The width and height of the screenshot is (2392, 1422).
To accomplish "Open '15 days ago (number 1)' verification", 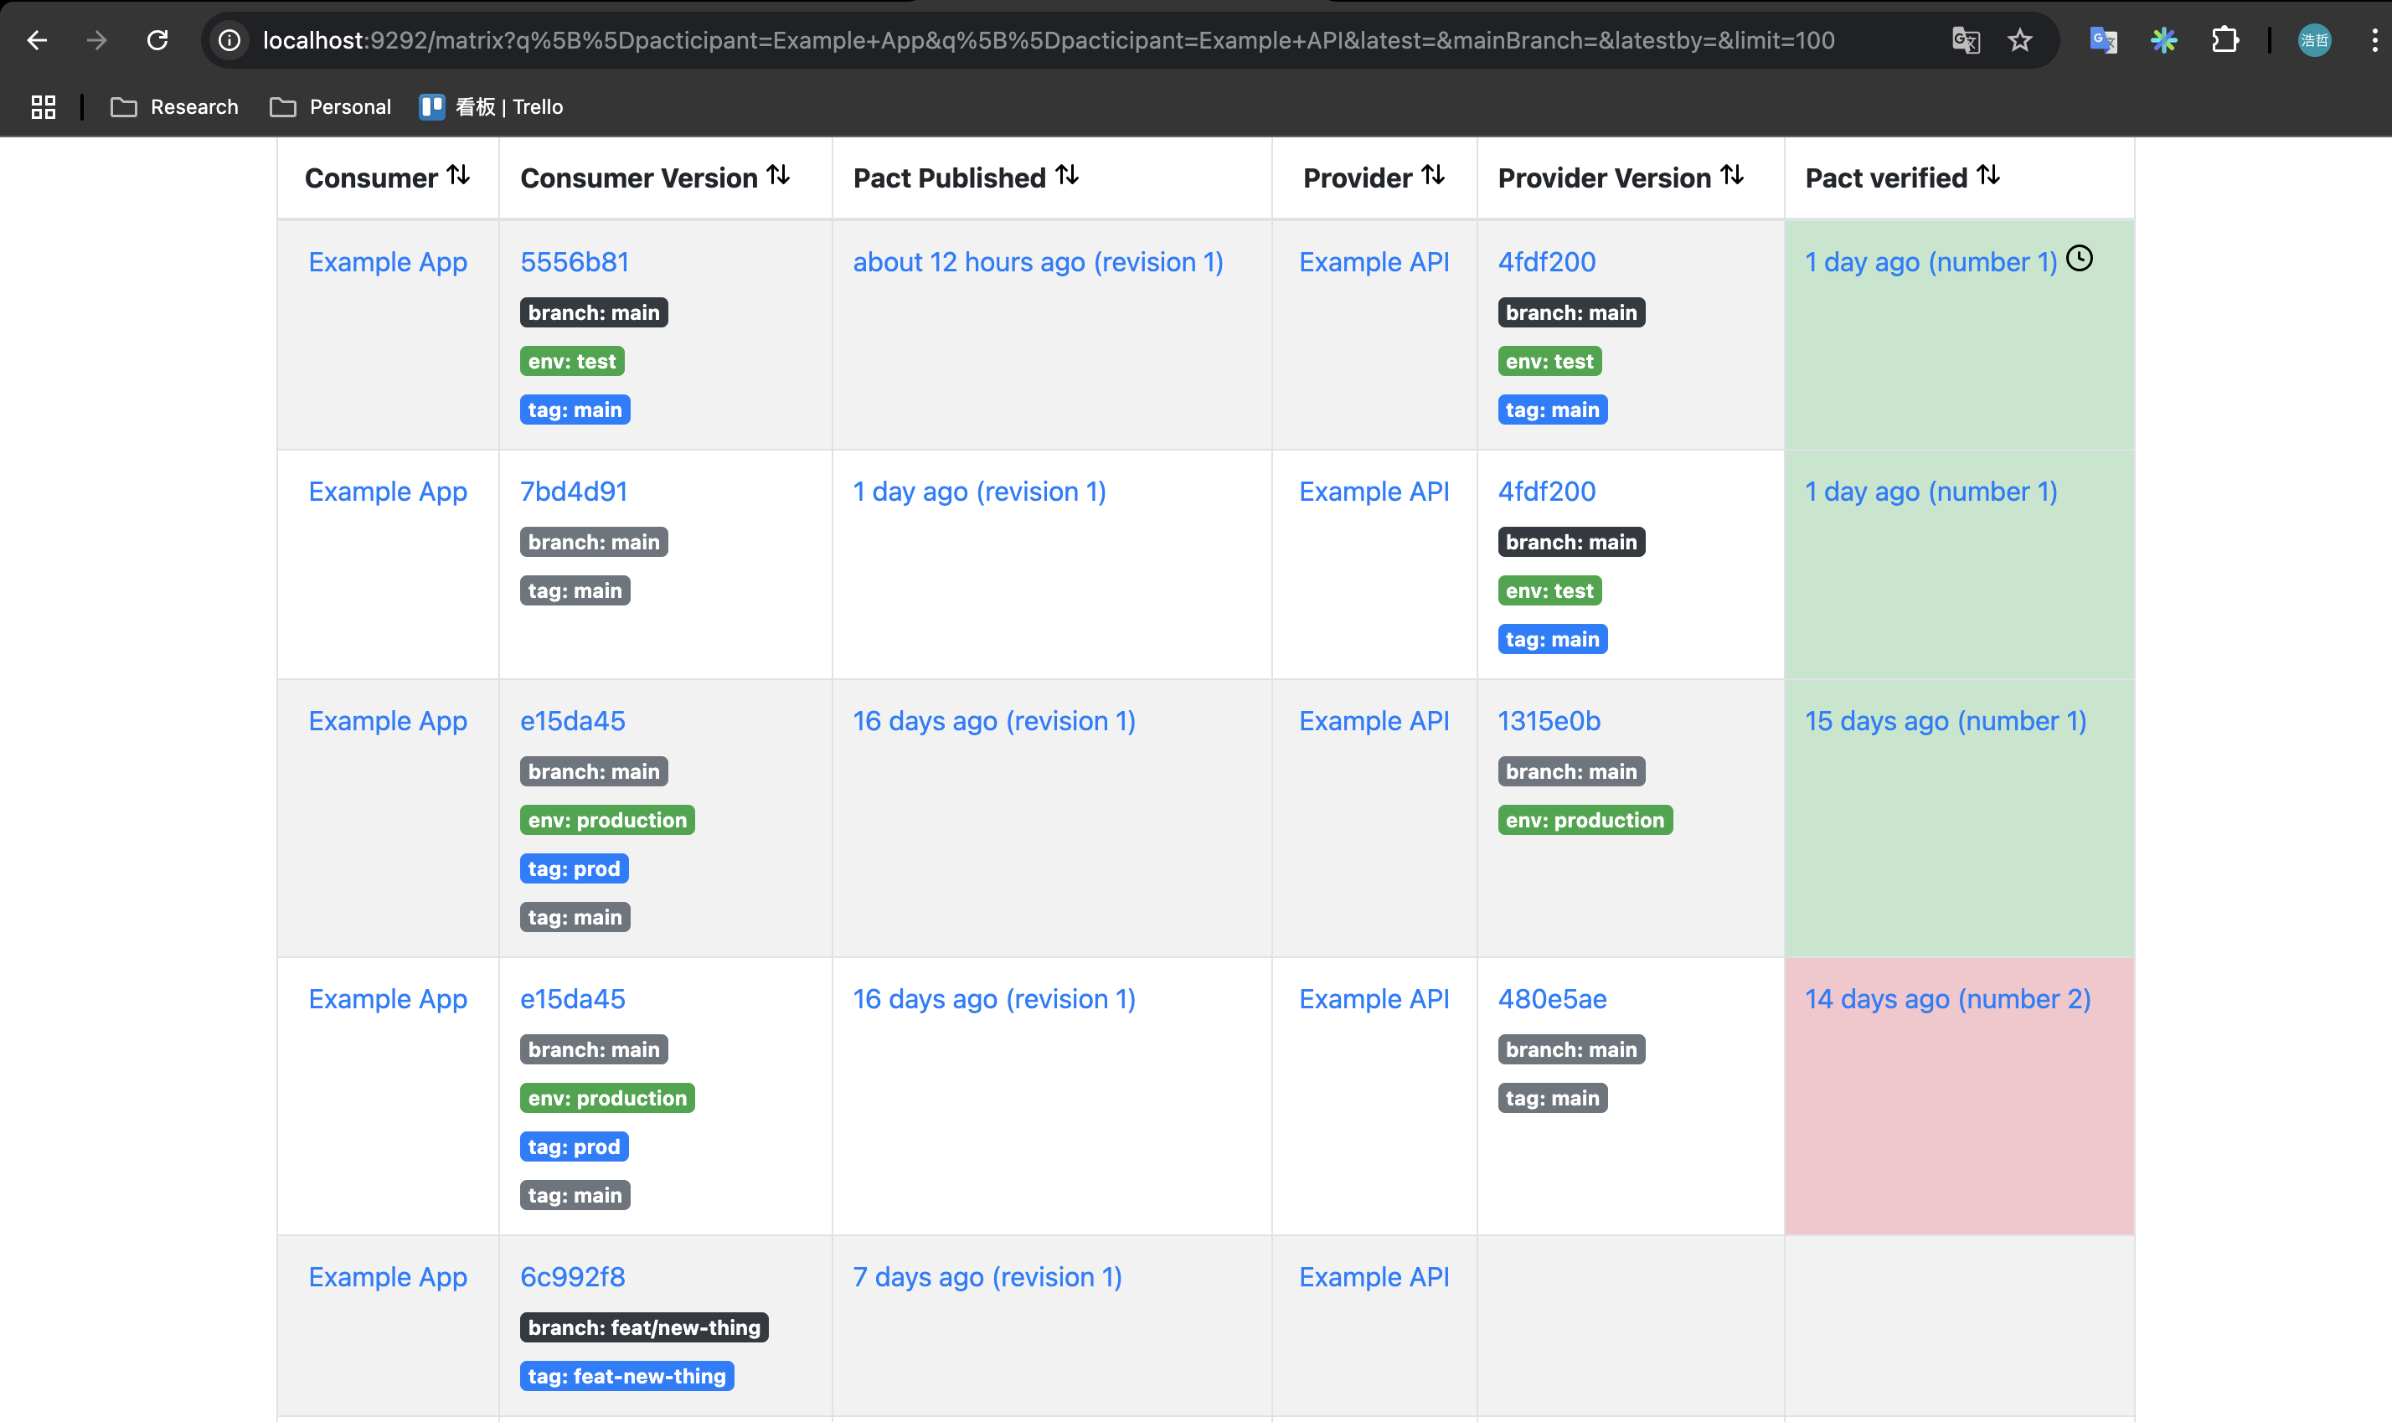I will 1946,720.
